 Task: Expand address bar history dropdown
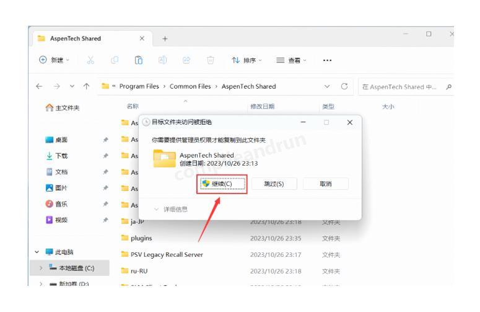327,86
